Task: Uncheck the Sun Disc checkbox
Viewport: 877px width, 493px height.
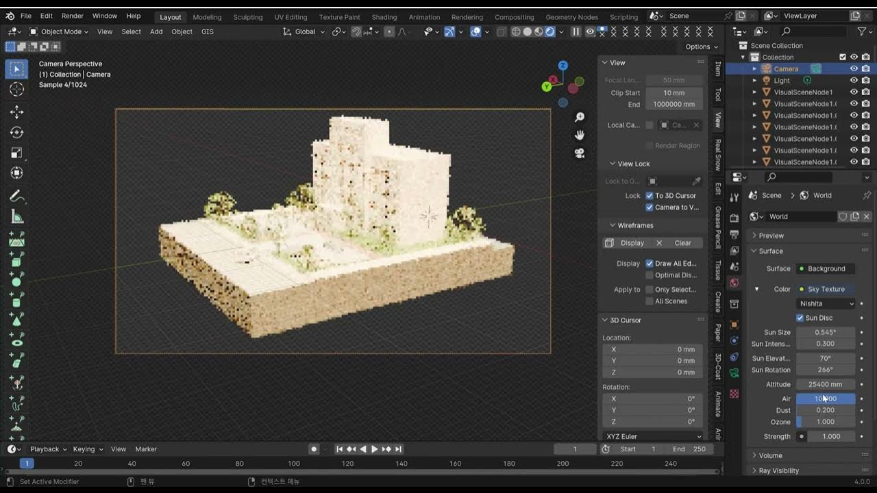Action: coord(800,318)
